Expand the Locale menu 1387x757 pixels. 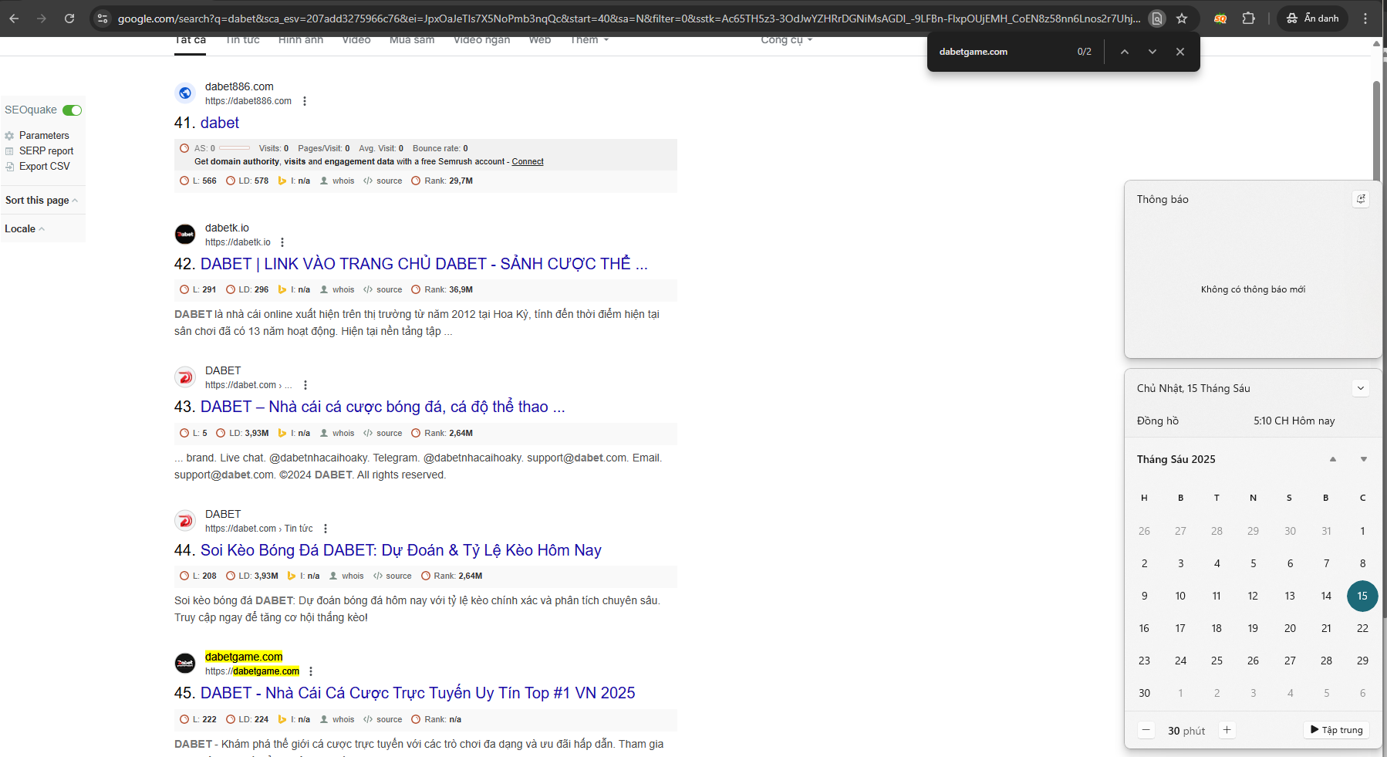(x=25, y=229)
